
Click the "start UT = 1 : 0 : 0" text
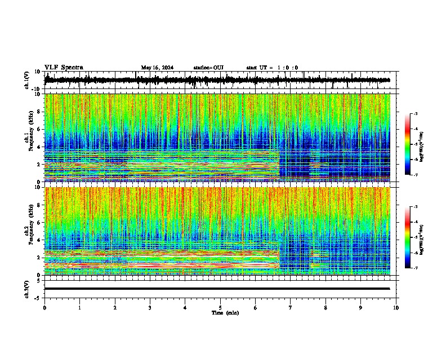click(x=272, y=68)
